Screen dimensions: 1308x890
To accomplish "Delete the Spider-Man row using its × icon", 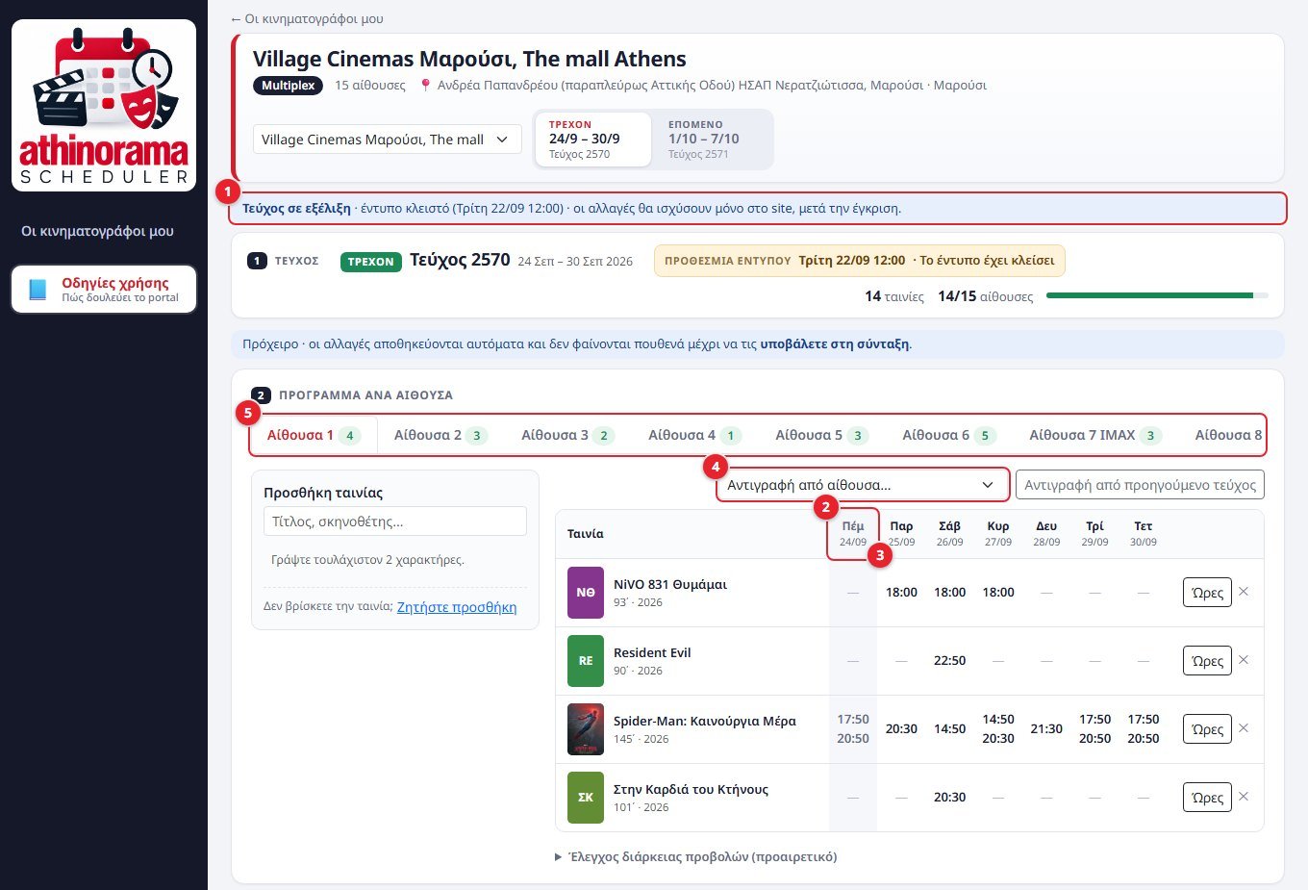I will (1244, 728).
